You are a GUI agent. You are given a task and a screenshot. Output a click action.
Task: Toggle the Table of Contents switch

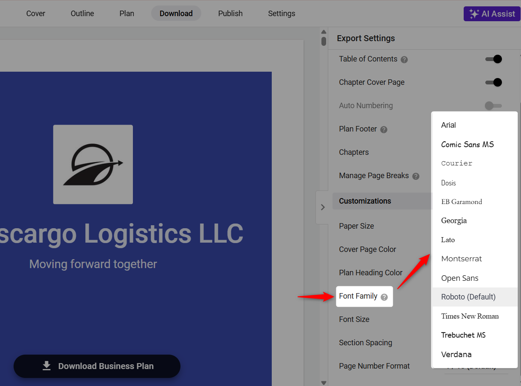494,59
